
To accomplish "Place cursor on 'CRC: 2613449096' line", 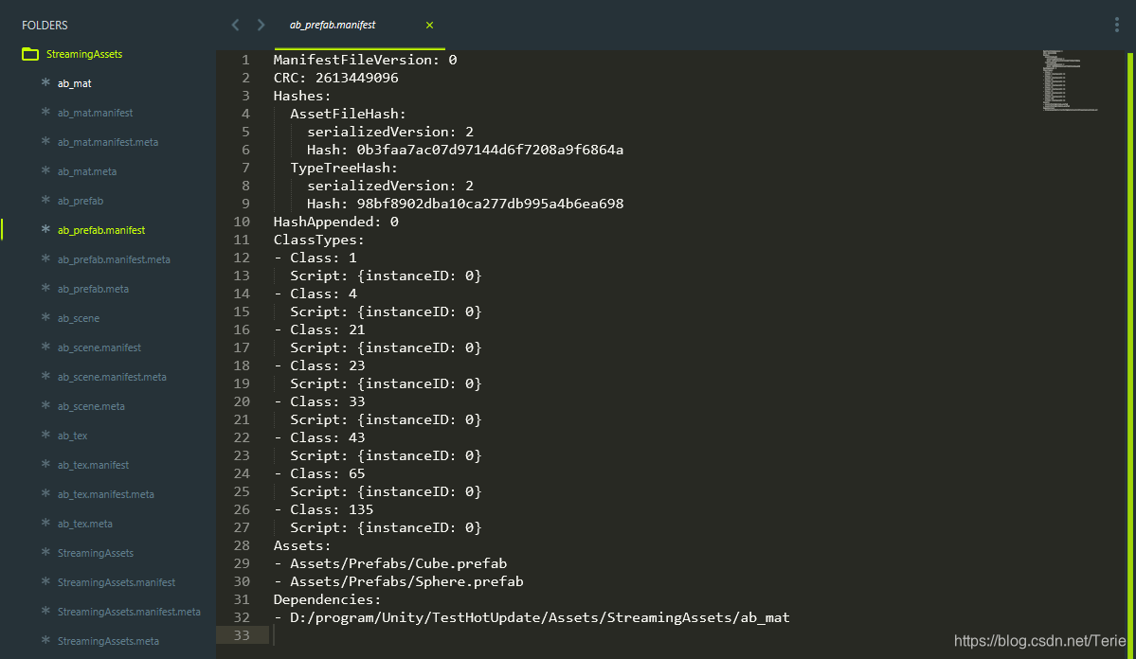I will pos(335,78).
